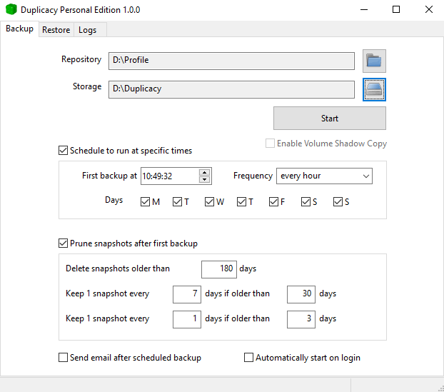Click the First backup at time field
Image resolution: width=444 pixels, height=392 pixels.
[x=169, y=176]
